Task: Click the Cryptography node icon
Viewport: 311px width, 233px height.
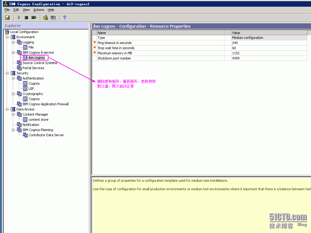Action: pyautogui.click(x=19, y=94)
